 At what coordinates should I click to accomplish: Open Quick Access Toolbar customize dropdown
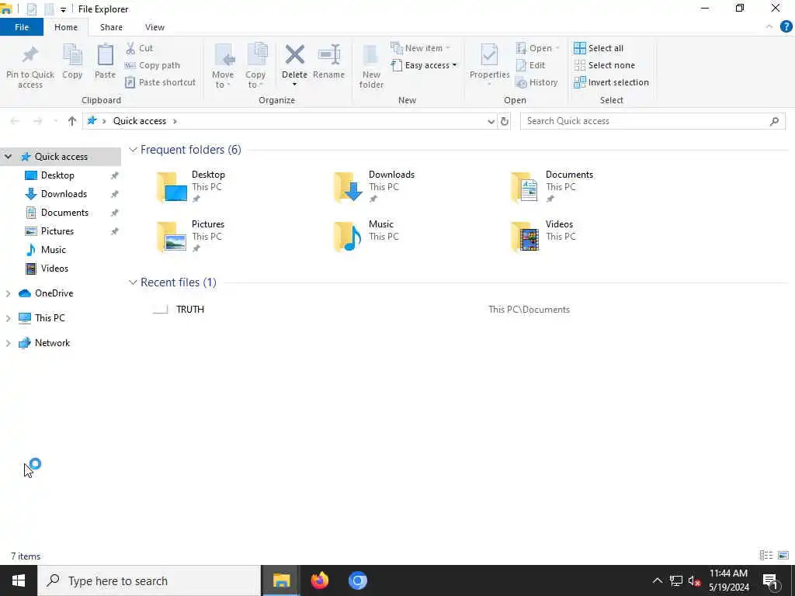pyautogui.click(x=63, y=9)
